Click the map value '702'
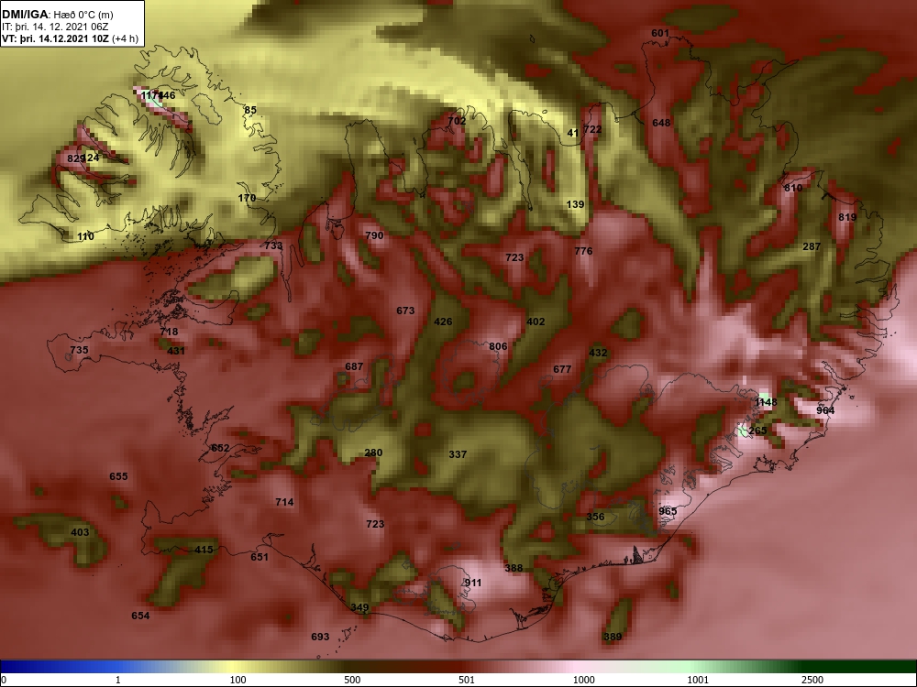917x687 pixels. point(457,121)
